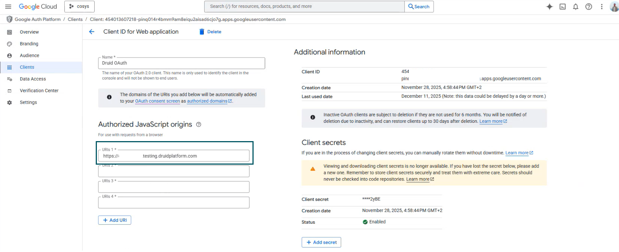Activate Cloud Shell terminal icon

[563, 7]
